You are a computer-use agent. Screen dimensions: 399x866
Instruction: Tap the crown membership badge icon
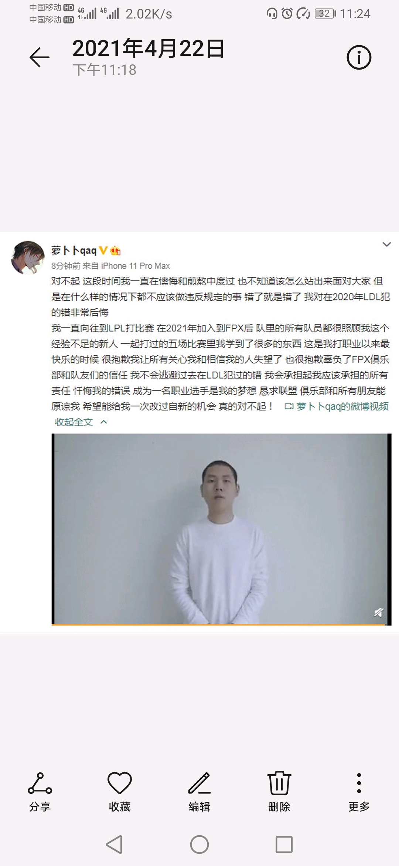115,251
